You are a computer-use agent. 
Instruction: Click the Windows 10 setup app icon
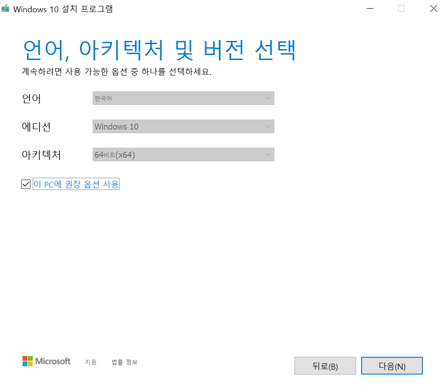5,9
